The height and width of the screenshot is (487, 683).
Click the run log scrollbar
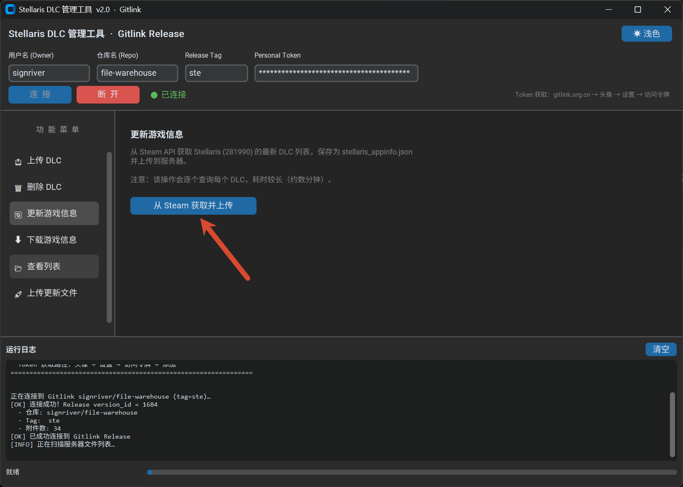(x=672, y=424)
